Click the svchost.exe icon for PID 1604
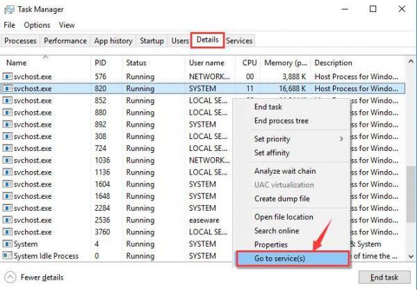 [8, 184]
